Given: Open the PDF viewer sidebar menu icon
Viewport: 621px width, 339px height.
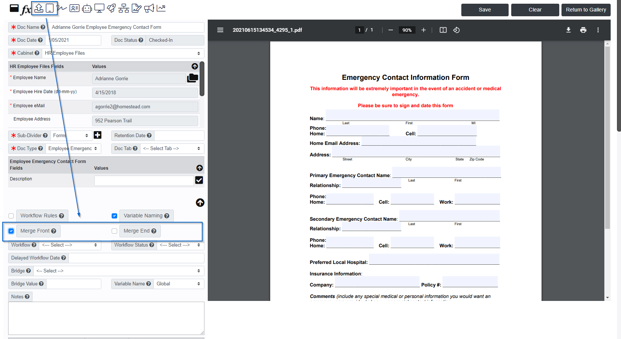Looking at the screenshot, I should point(220,30).
